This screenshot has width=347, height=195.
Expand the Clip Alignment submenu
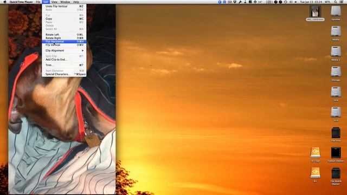coord(64,50)
